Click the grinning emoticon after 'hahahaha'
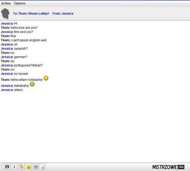The height and width of the screenshot is (171, 190). pos(32,84)
